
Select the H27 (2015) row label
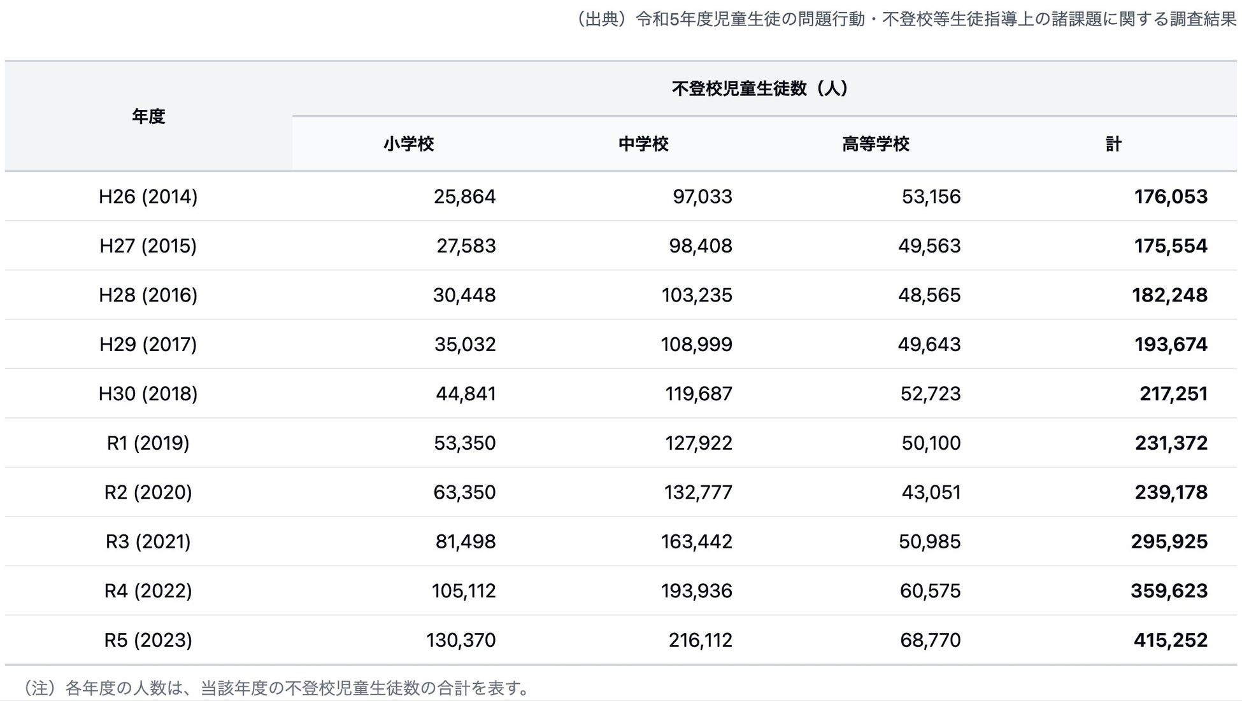point(148,246)
